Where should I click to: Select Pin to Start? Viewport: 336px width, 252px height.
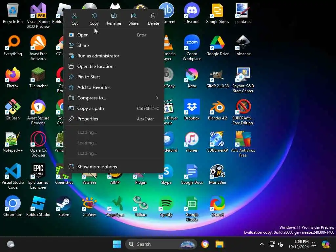pos(114,77)
